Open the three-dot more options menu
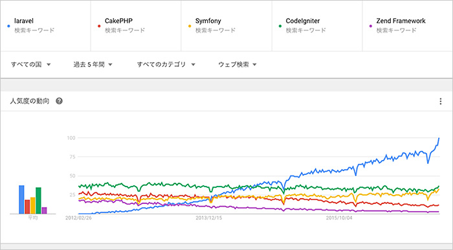This screenshot has width=453, height=250. coord(440,101)
